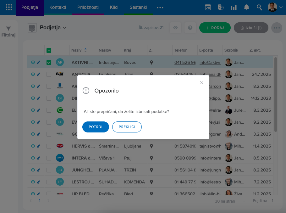Click the notifications bell icon
This screenshot has width=286, height=213.
246,8
